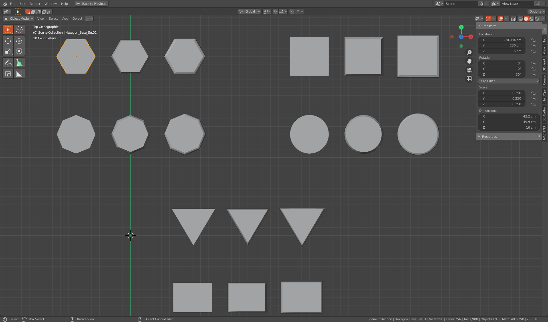Open the Global transform orientation dropdown
The image size is (548, 322).
[x=249, y=11]
